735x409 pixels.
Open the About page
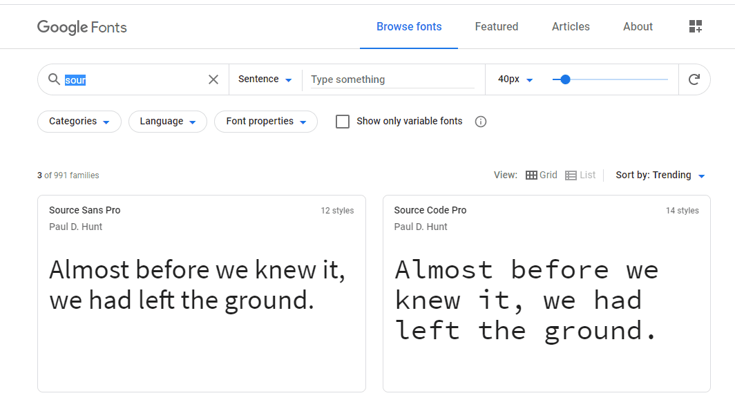click(x=638, y=27)
